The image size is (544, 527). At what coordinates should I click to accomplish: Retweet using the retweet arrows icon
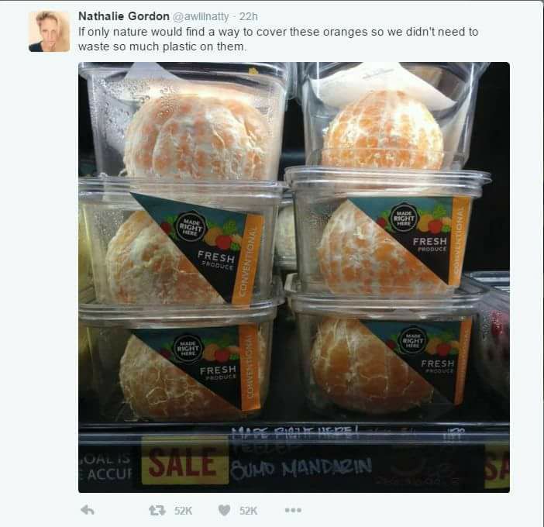(x=157, y=511)
